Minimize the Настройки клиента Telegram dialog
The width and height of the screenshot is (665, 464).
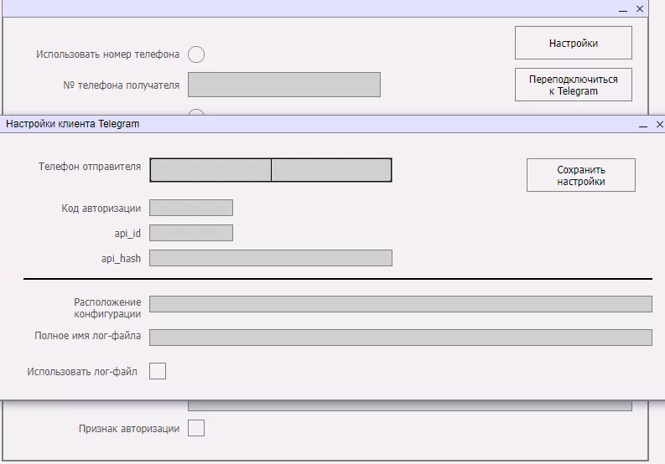tap(643, 124)
